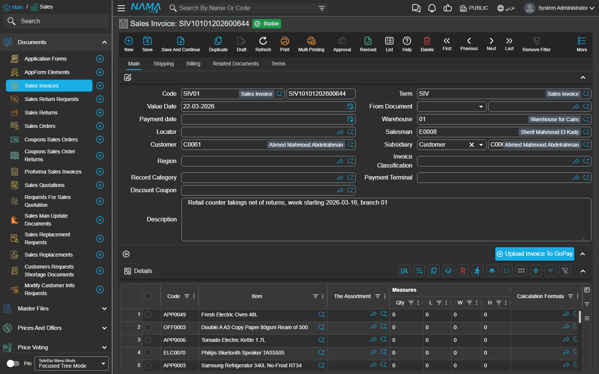Expand the Prices And Offers section
Viewport: 599px width, 374px height.
click(x=55, y=328)
